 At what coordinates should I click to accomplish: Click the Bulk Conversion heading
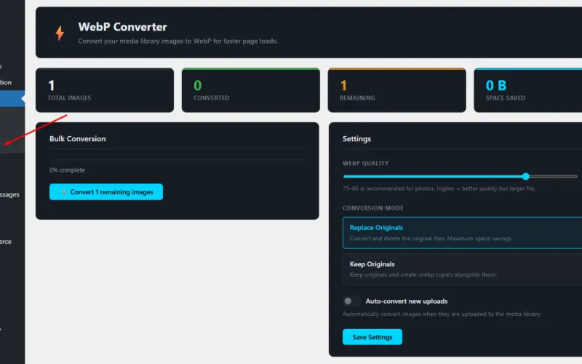click(78, 138)
